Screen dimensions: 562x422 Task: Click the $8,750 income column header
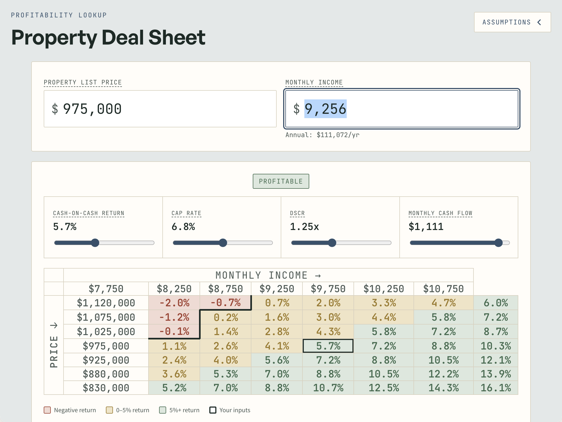click(x=225, y=289)
